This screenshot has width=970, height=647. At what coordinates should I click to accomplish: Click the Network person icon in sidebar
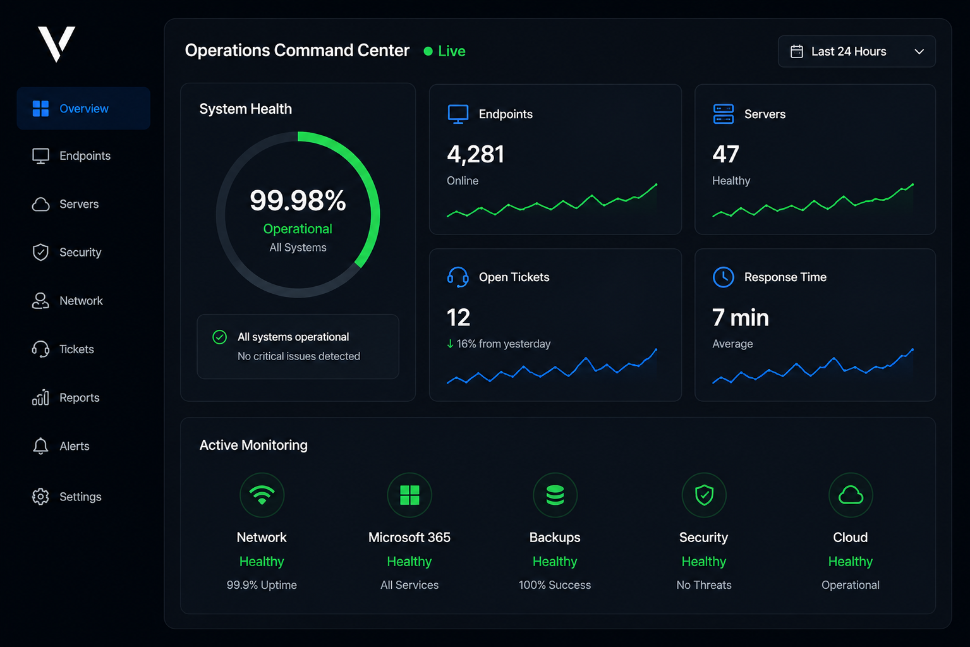[x=40, y=301]
